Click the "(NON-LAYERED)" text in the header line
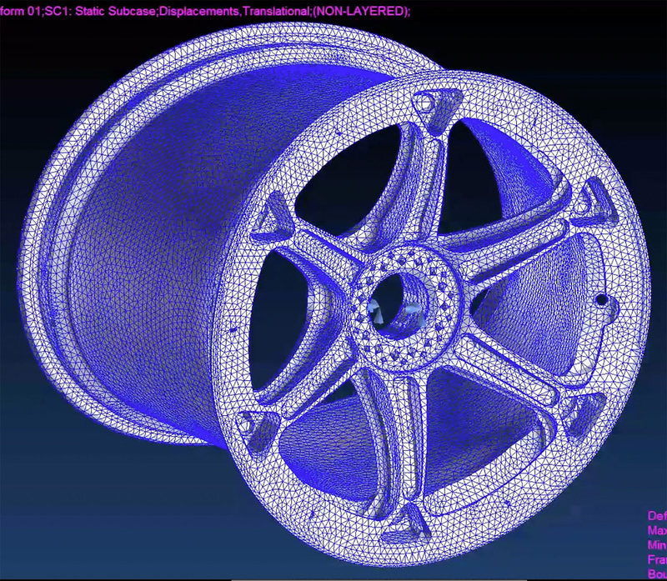 click(x=360, y=11)
